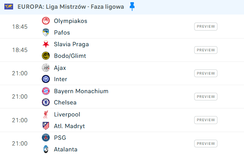Click the Inter club logo

tap(46, 79)
